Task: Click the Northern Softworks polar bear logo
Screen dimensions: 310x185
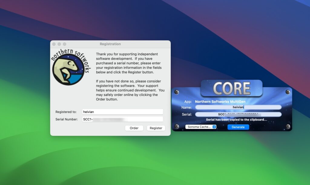Action: tap(69, 66)
